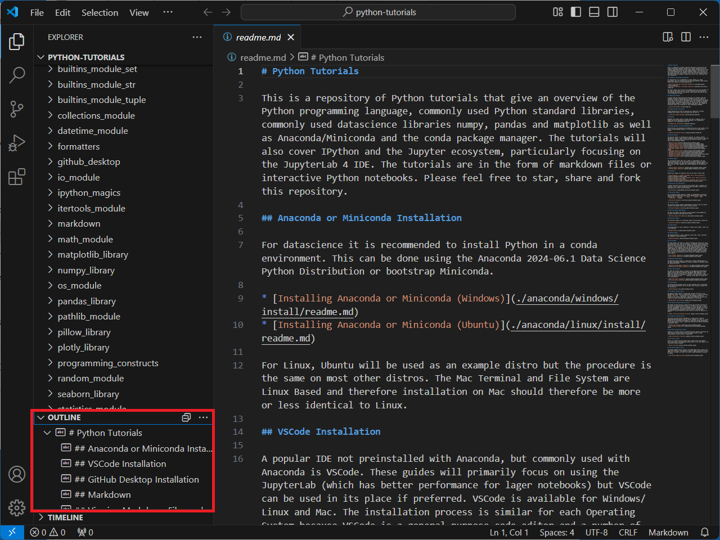
Task: Click Collapse All icon in Outline panel
Action: point(186,417)
